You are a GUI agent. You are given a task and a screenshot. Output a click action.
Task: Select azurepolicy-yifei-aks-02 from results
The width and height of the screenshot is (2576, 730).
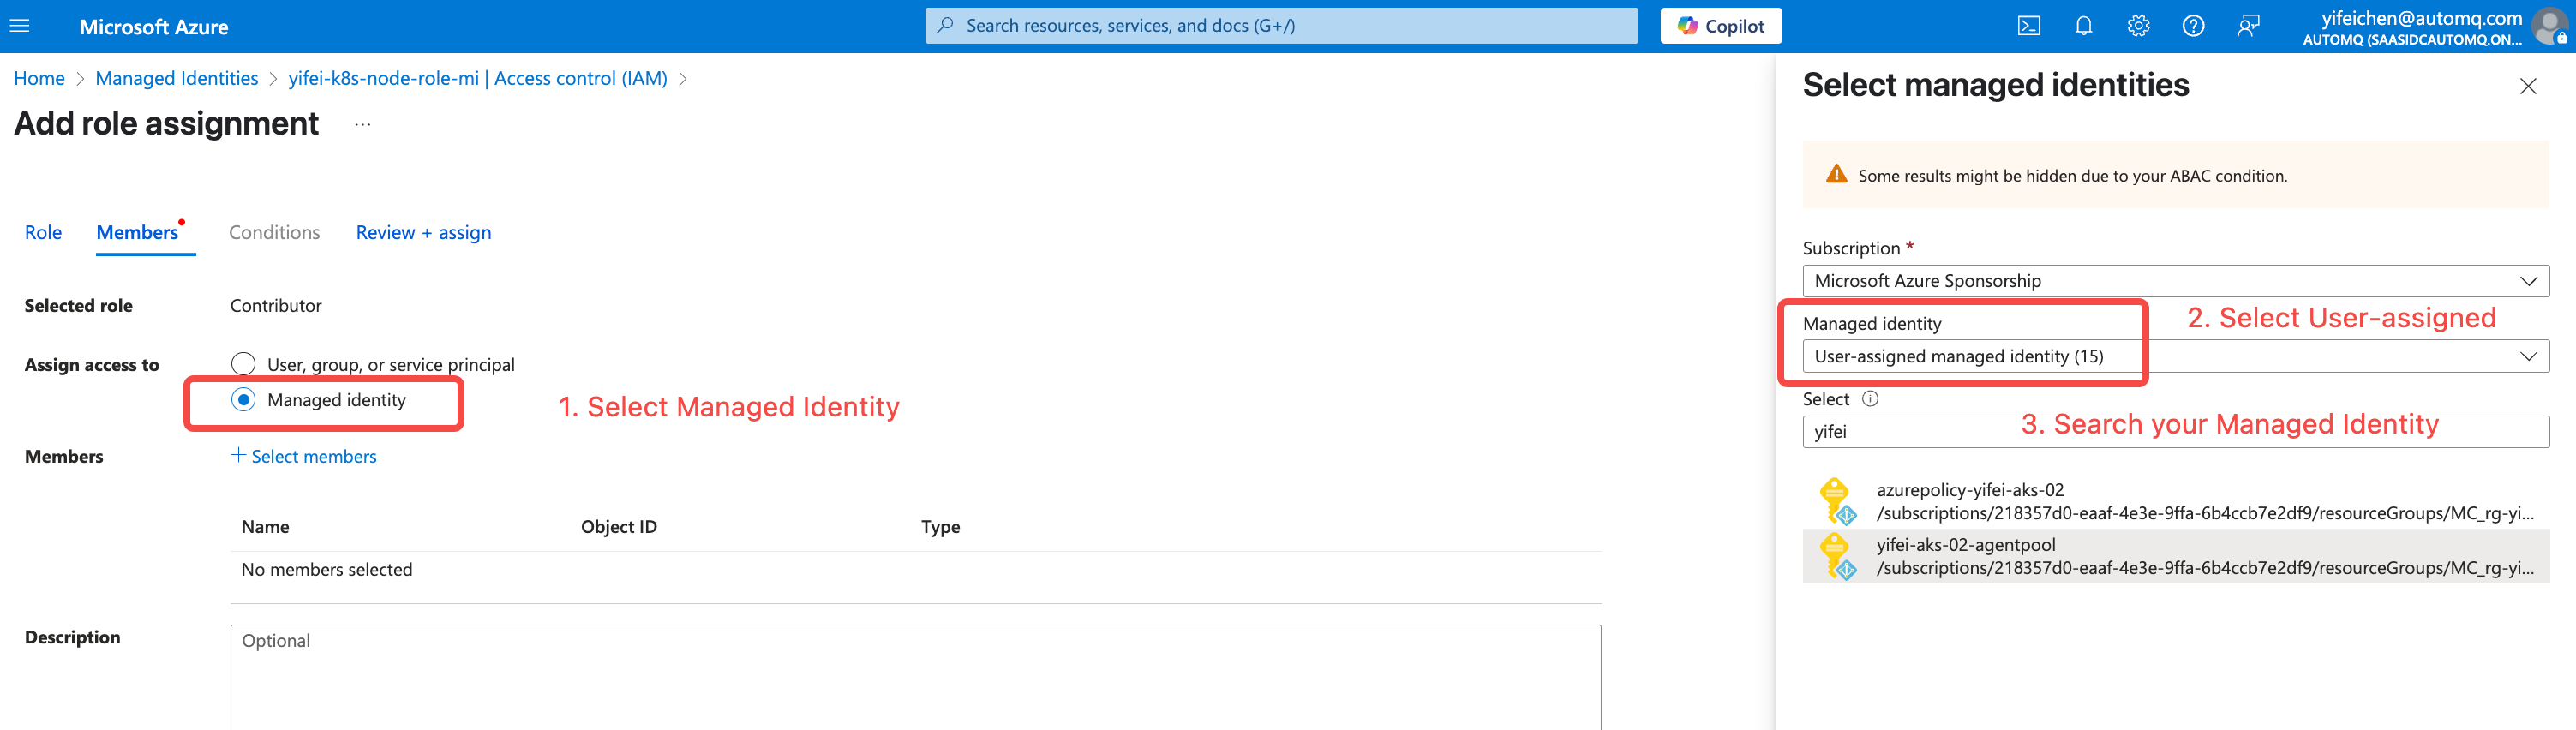2175,501
